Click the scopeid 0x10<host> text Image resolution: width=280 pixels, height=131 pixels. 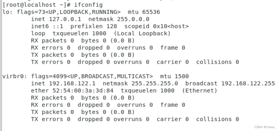coord(156,26)
